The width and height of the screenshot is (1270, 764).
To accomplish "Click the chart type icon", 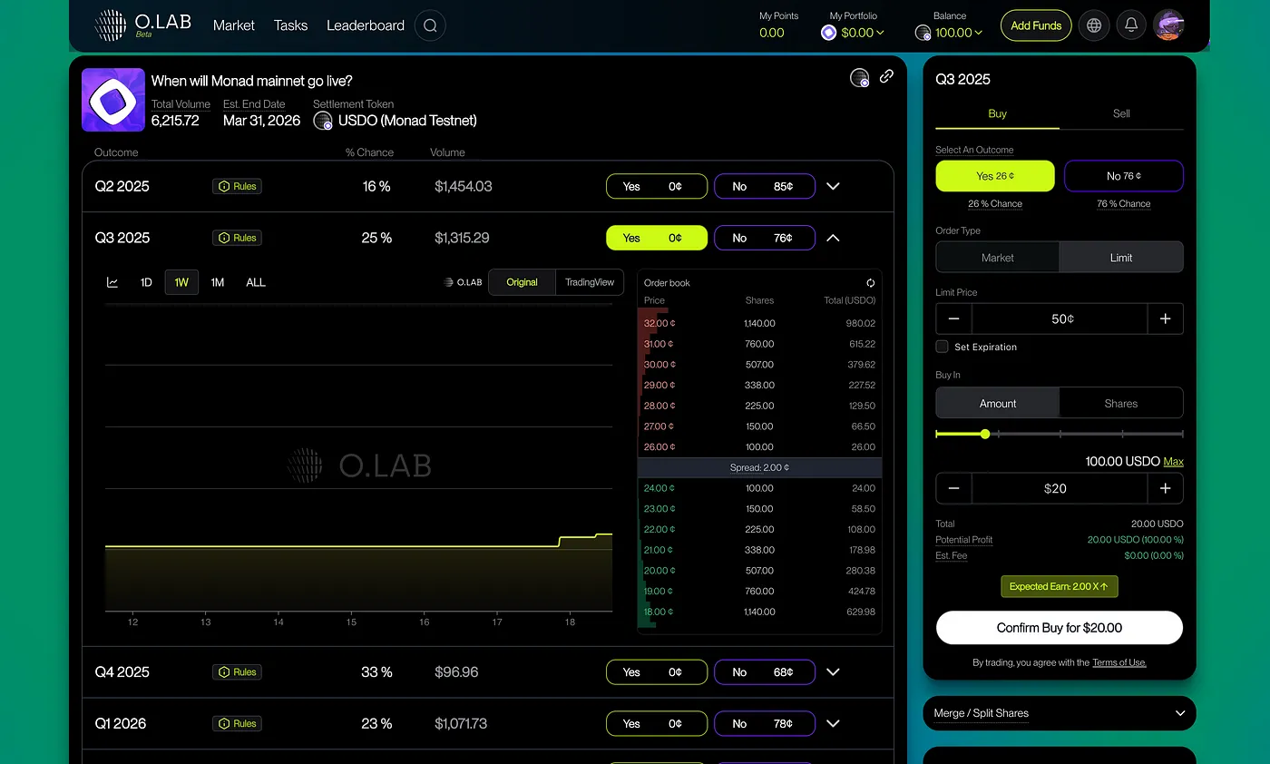I will [112, 282].
